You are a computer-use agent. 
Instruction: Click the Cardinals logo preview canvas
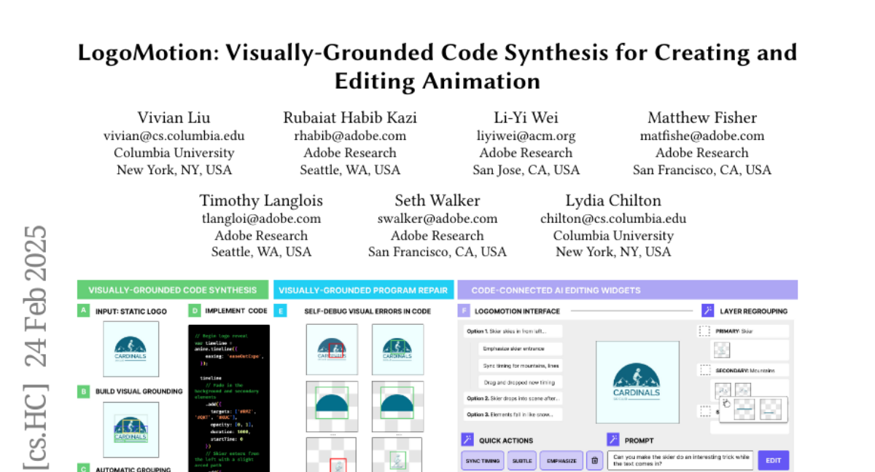point(636,382)
